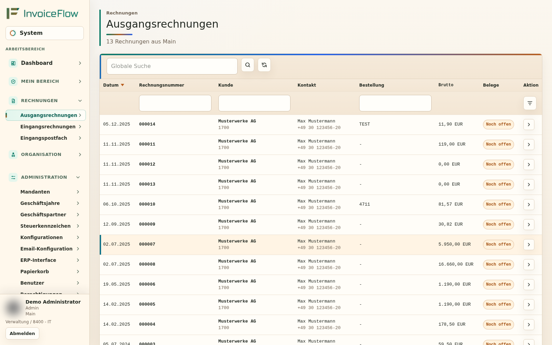
Task: Click the chevron next to Papierkorb
Action: tap(78, 272)
